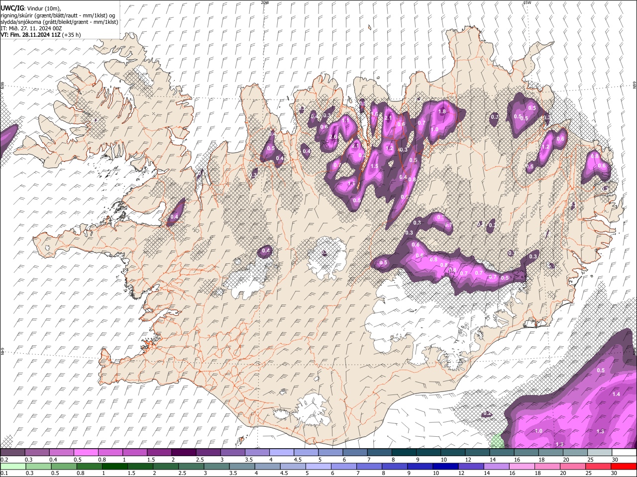
Task: Click the 'VT: Fim. 28.11.2024 11Z' valid time
Action: tap(30, 35)
